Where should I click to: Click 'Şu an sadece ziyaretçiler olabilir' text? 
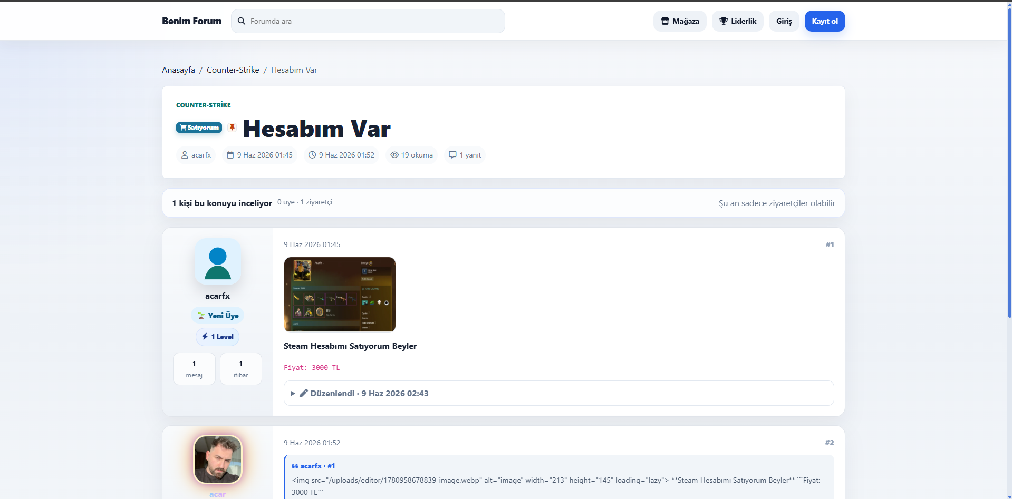(777, 203)
